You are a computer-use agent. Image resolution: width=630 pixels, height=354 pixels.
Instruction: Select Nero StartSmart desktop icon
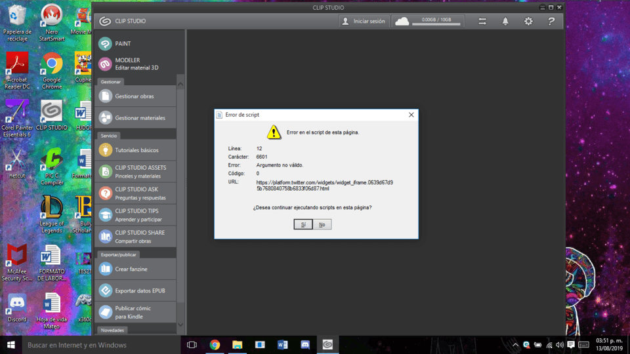pyautogui.click(x=51, y=24)
